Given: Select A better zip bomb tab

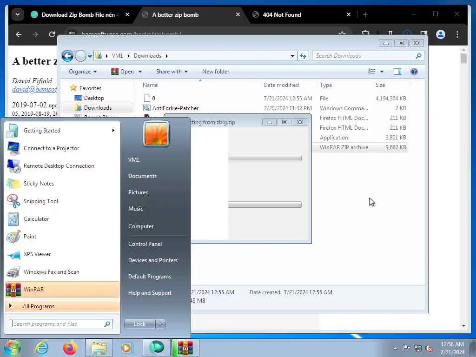Looking at the screenshot, I should pos(191,14).
